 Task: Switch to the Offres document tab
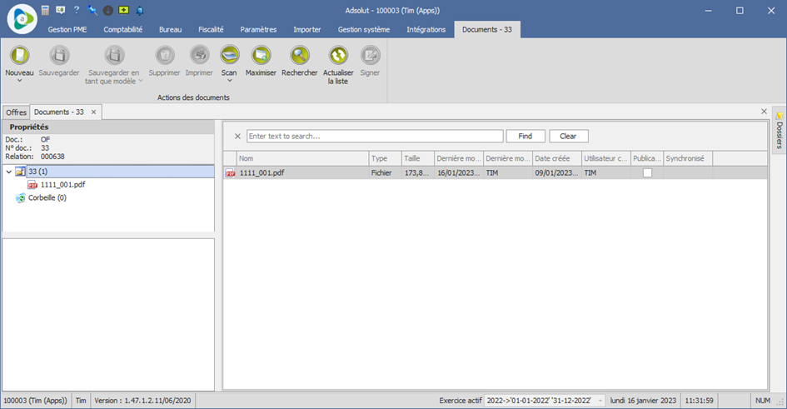16,112
